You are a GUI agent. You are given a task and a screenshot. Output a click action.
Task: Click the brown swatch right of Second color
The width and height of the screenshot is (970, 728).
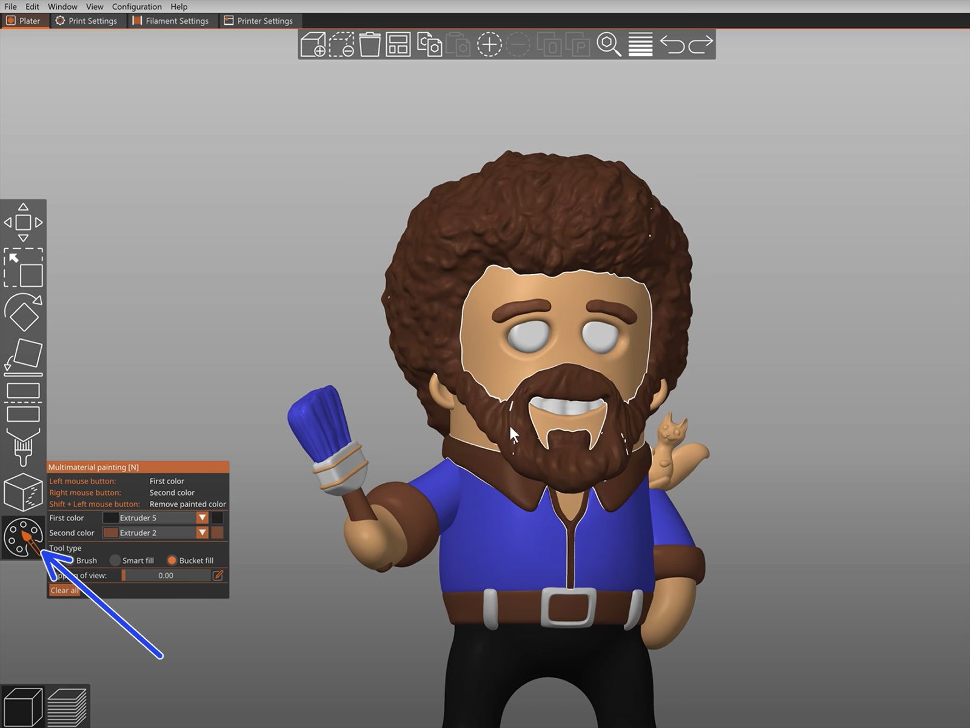coord(217,533)
